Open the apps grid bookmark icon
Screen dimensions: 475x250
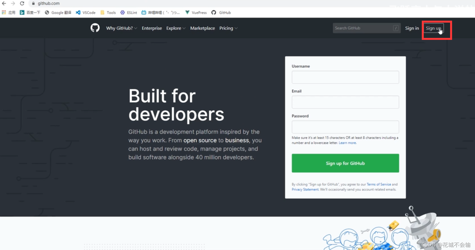coord(4,12)
